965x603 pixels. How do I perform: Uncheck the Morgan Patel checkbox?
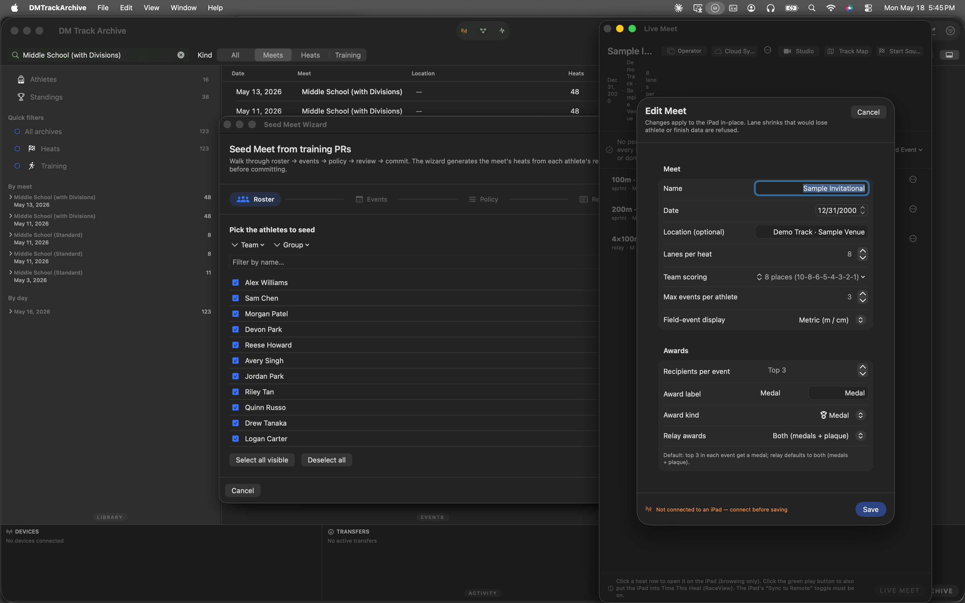click(x=235, y=313)
